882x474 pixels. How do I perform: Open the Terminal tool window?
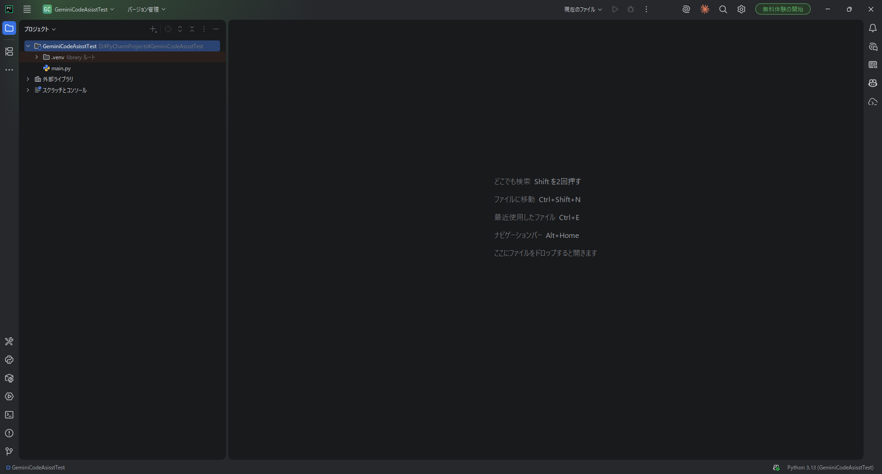tap(9, 415)
